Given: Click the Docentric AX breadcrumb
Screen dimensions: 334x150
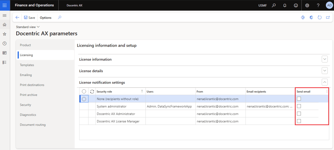Looking at the screenshot, I should point(74,5).
